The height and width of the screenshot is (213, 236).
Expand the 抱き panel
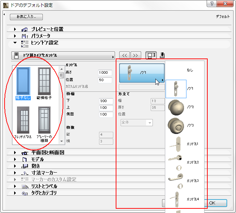tap(15, 166)
